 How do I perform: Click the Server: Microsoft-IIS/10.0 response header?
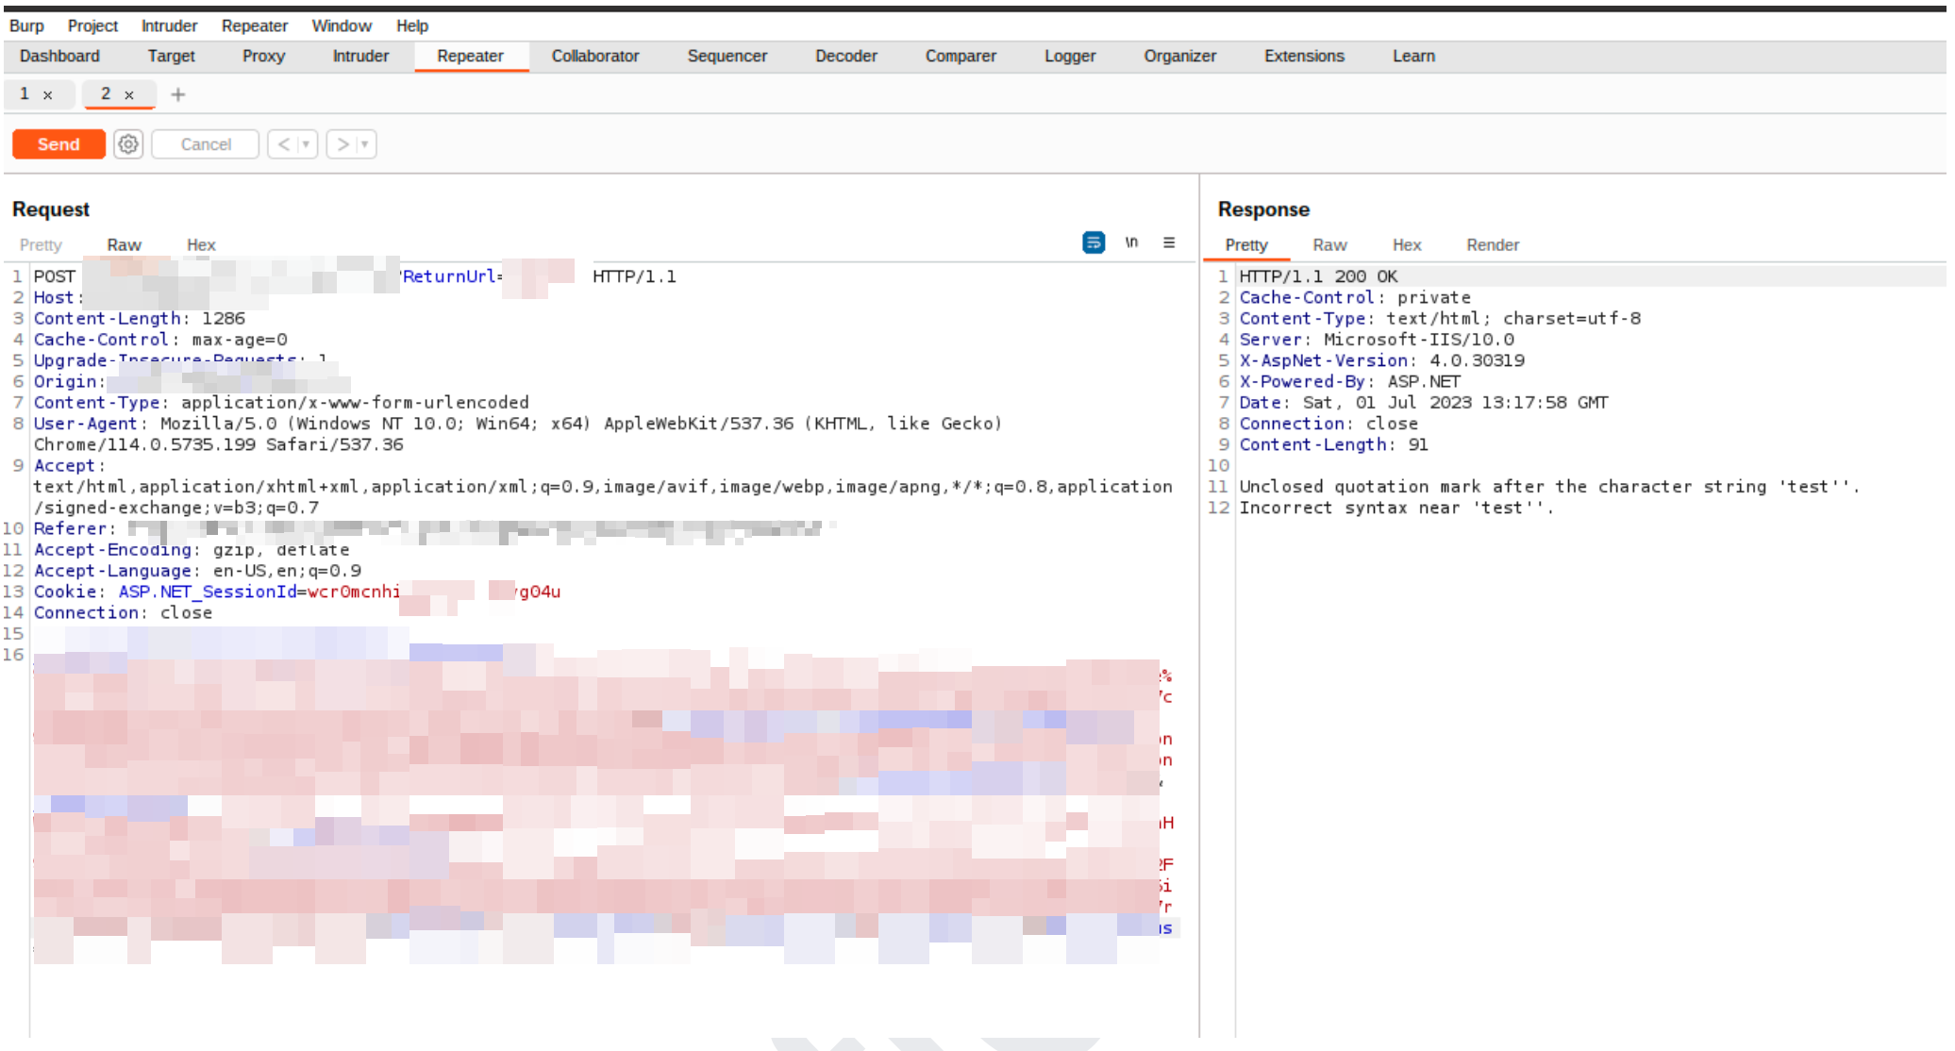click(1377, 339)
